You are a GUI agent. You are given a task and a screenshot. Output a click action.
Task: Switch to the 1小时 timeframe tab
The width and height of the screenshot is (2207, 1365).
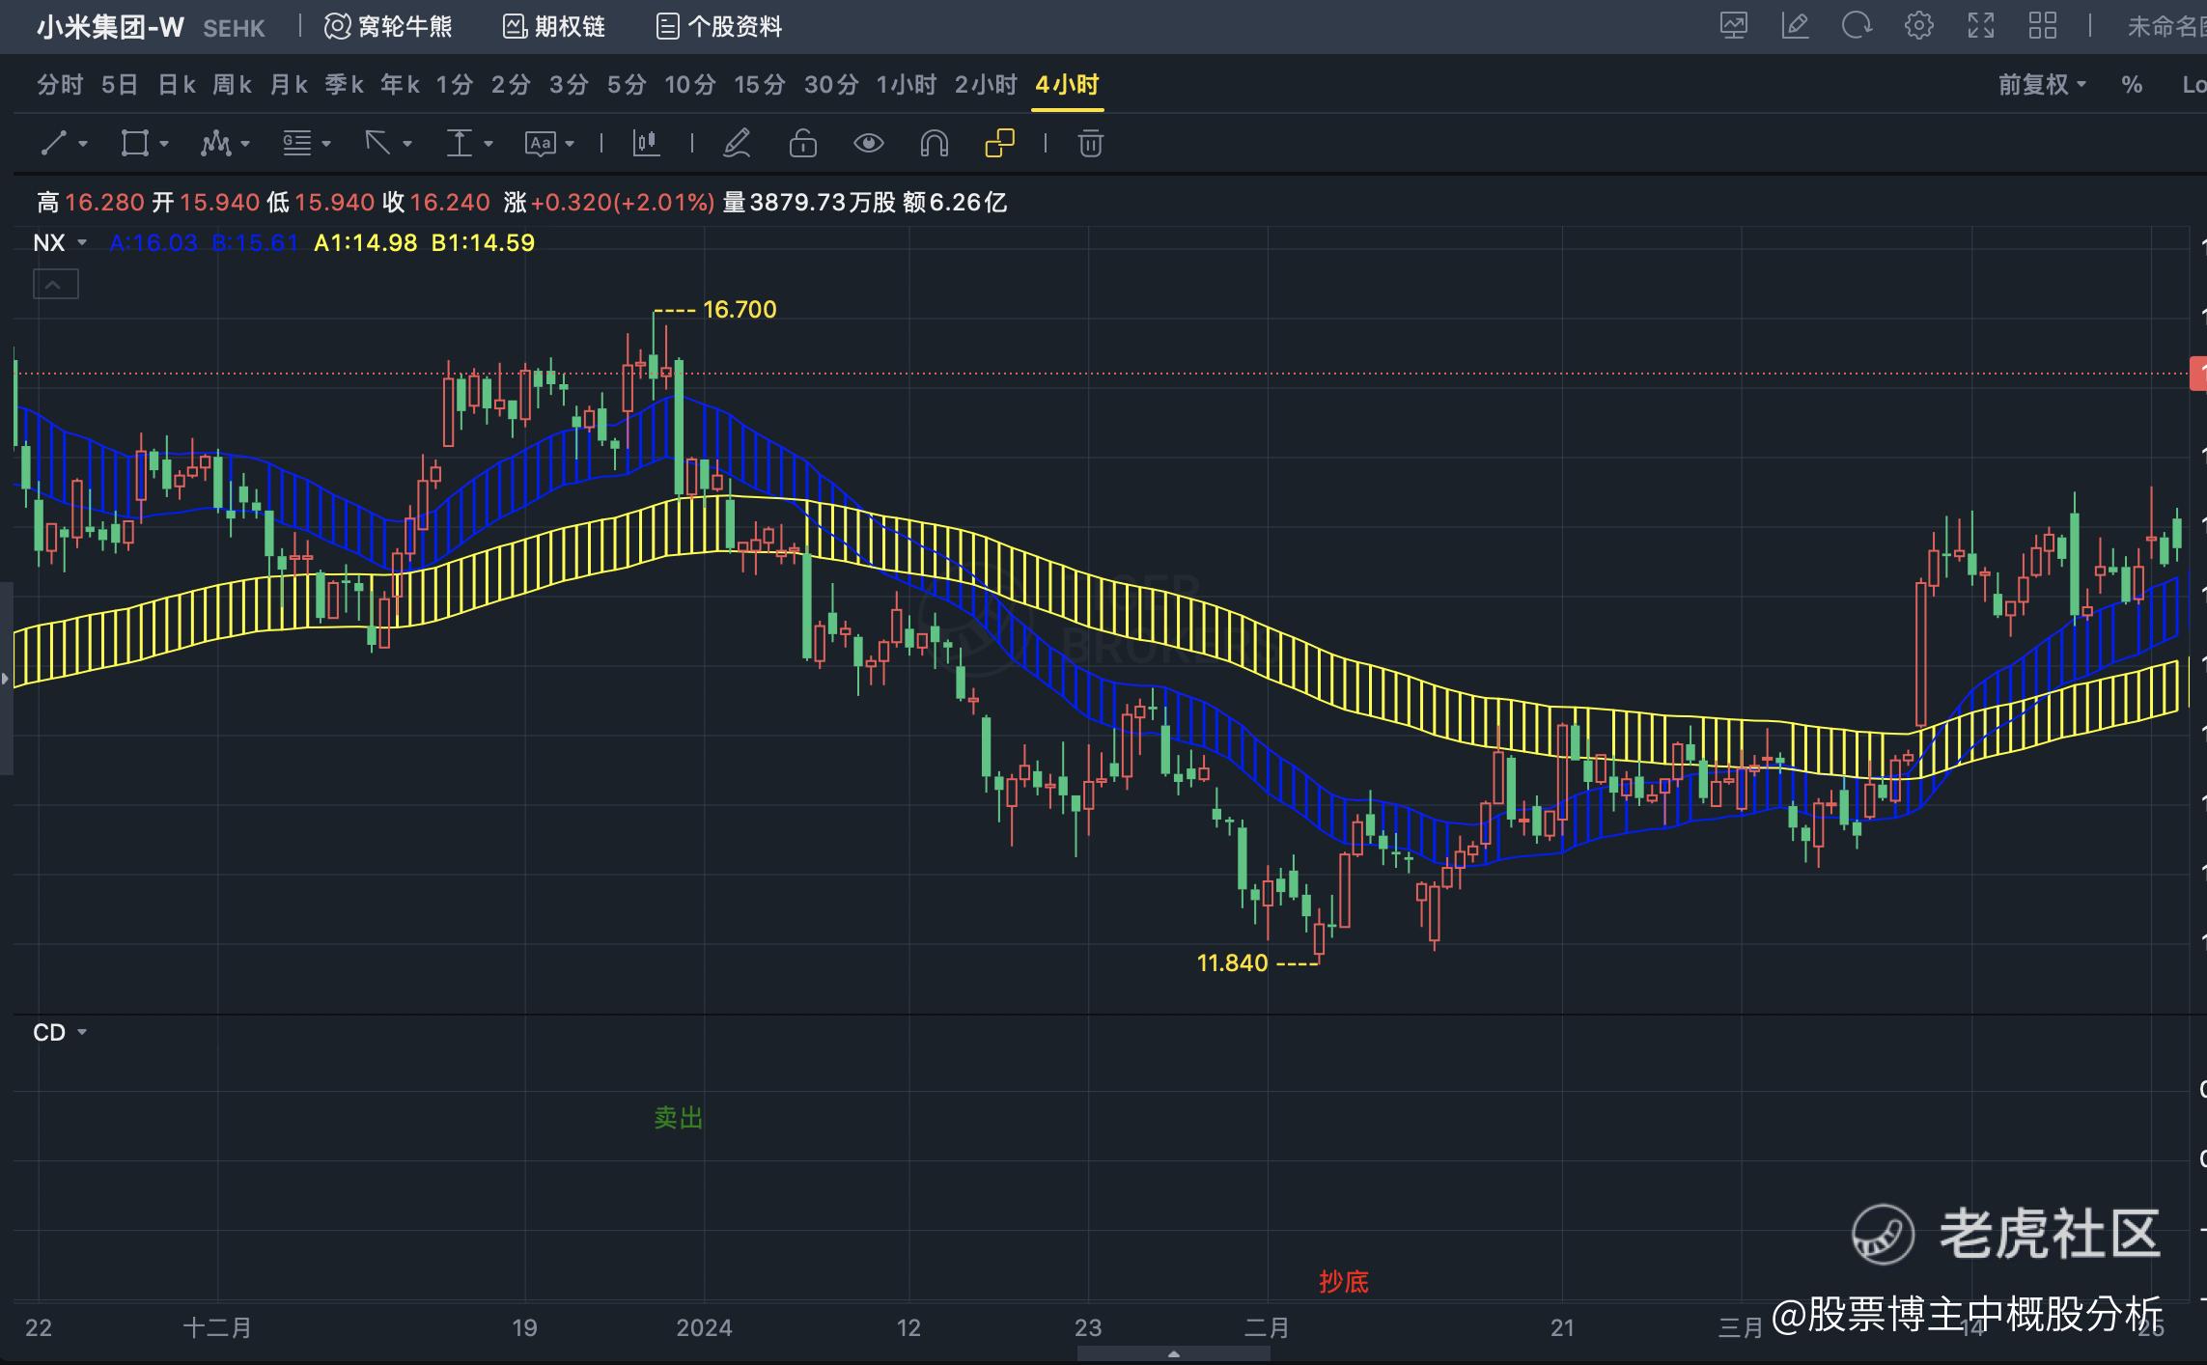tap(906, 85)
